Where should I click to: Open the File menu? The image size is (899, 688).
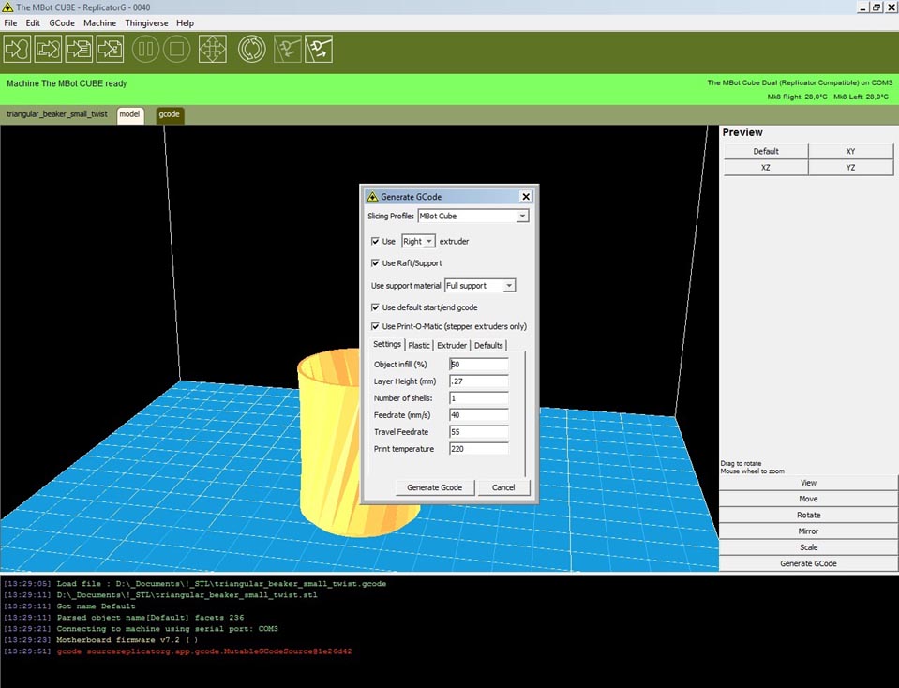click(x=10, y=22)
